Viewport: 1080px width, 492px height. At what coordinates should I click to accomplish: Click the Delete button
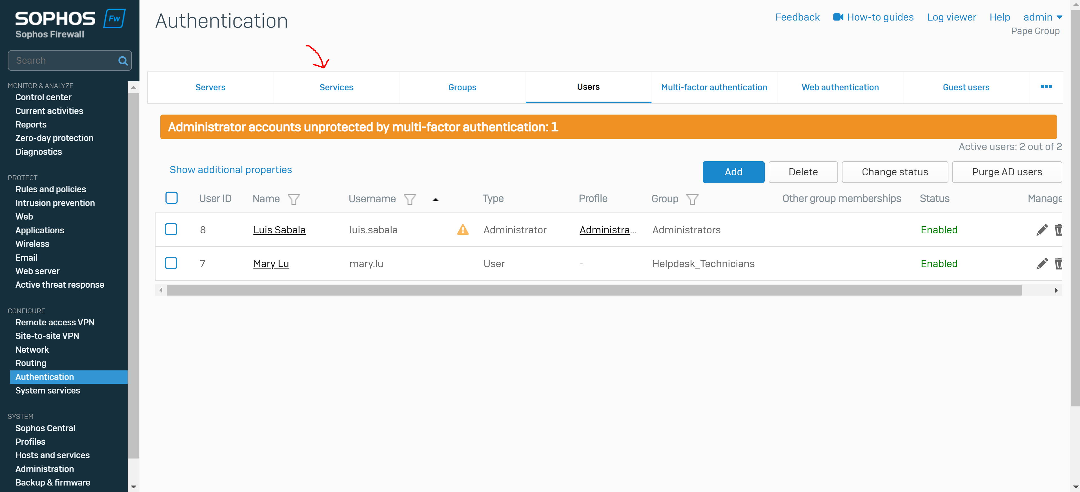803,172
